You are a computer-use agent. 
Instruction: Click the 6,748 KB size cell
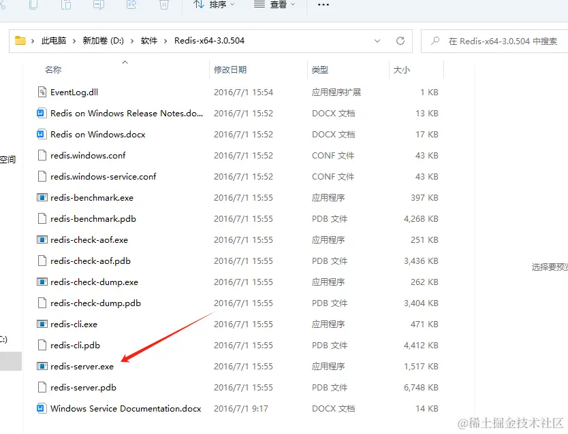(422, 387)
